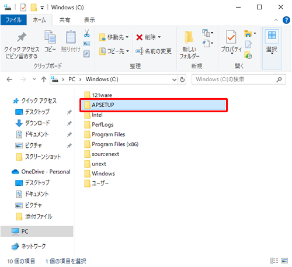Switch to the Home tab
Screen dimensions: 292x267
[39, 20]
